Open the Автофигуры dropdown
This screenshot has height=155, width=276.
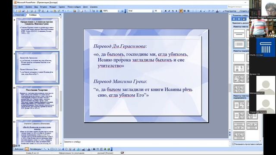36,149
